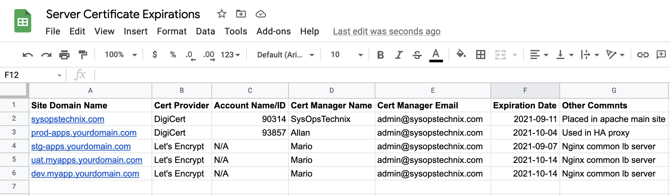
Task: Select cell with account ID 90314
Action: [250, 119]
